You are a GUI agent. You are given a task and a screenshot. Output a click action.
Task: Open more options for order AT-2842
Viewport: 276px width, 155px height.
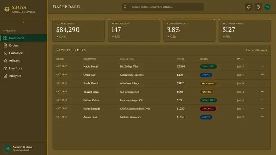[x=263, y=108]
